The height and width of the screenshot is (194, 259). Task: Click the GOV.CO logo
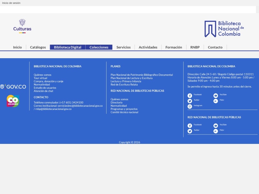coord(13,87)
